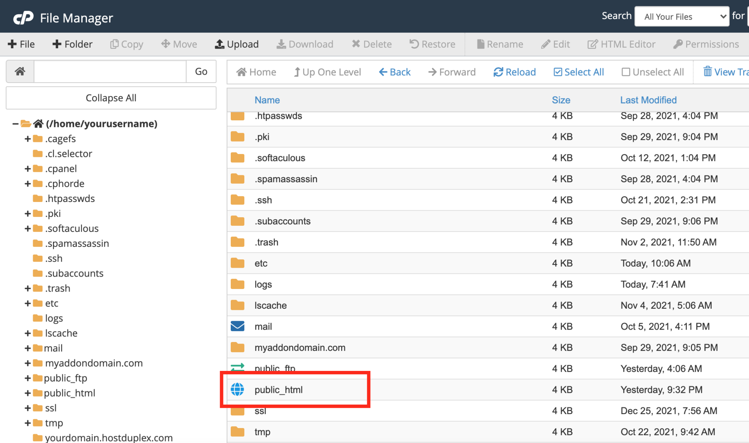Open the All Your Files search dropdown

click(682, 16)
